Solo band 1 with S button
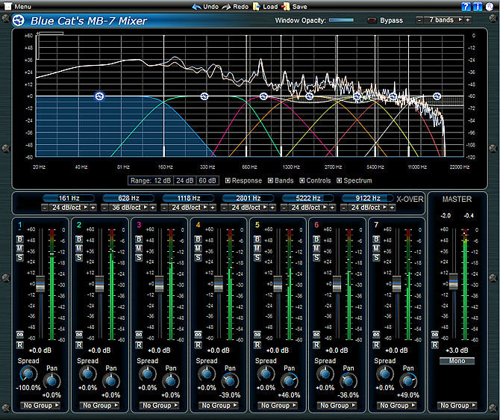Viewport: 500px width, 420px height. [x=19, y=257]
